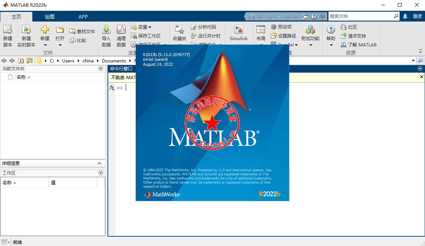Click the Open (打开) folder icon
425x246 pixels.
(x=59, y=30)
